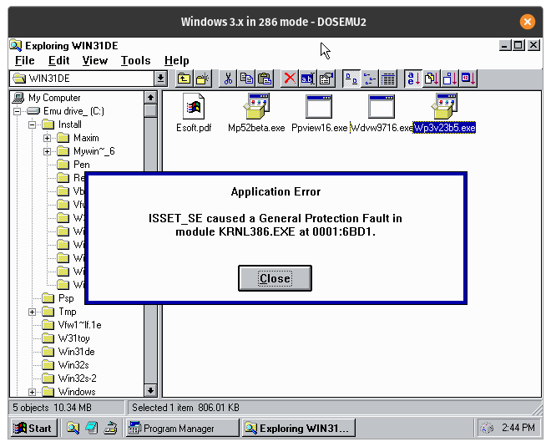The image size is (551, 447).
Task: Open the WIN31DE folder dropdown arrow
Action: (x=160, y=79)
